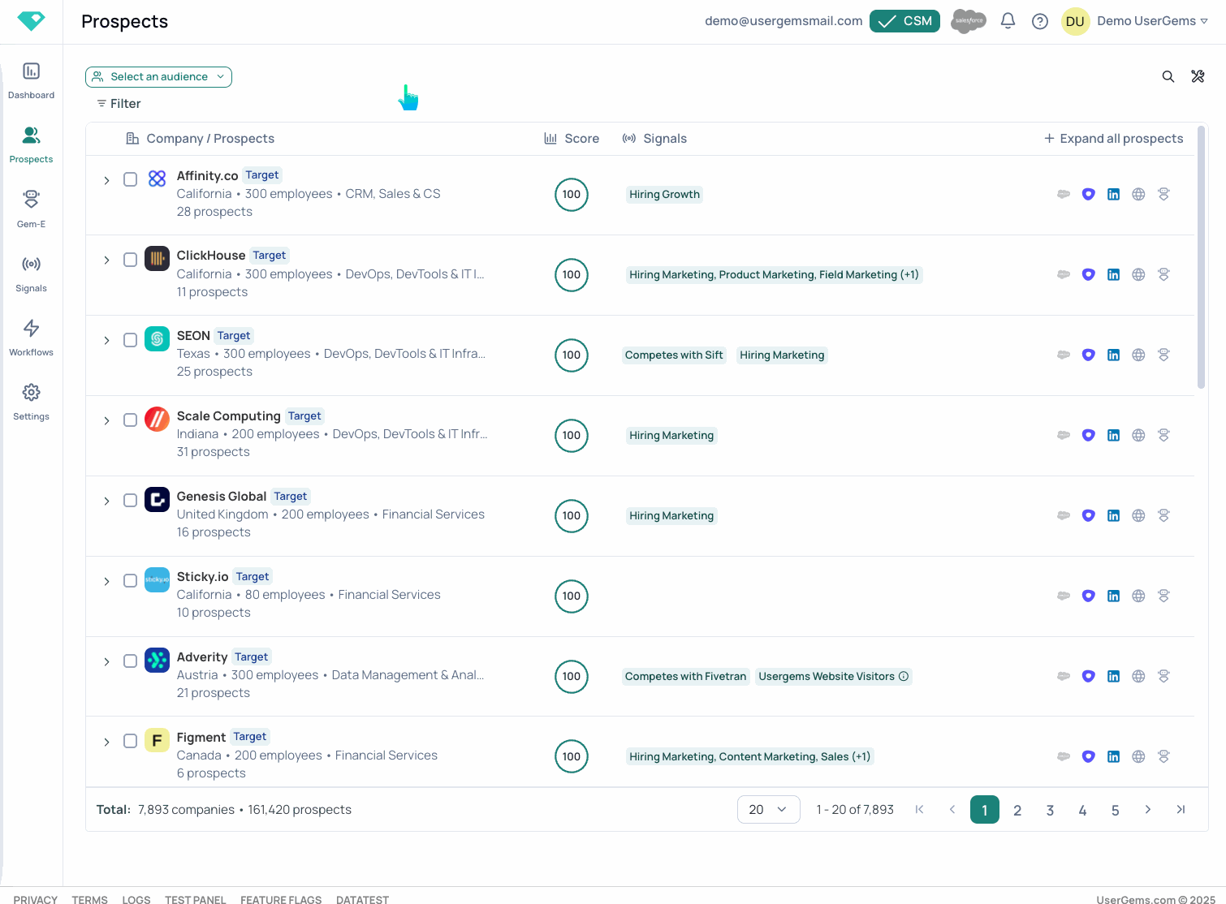The image size is (1226, 904).
Task: Click the Salesforce cloud icon in header
Action: [969, 21]
